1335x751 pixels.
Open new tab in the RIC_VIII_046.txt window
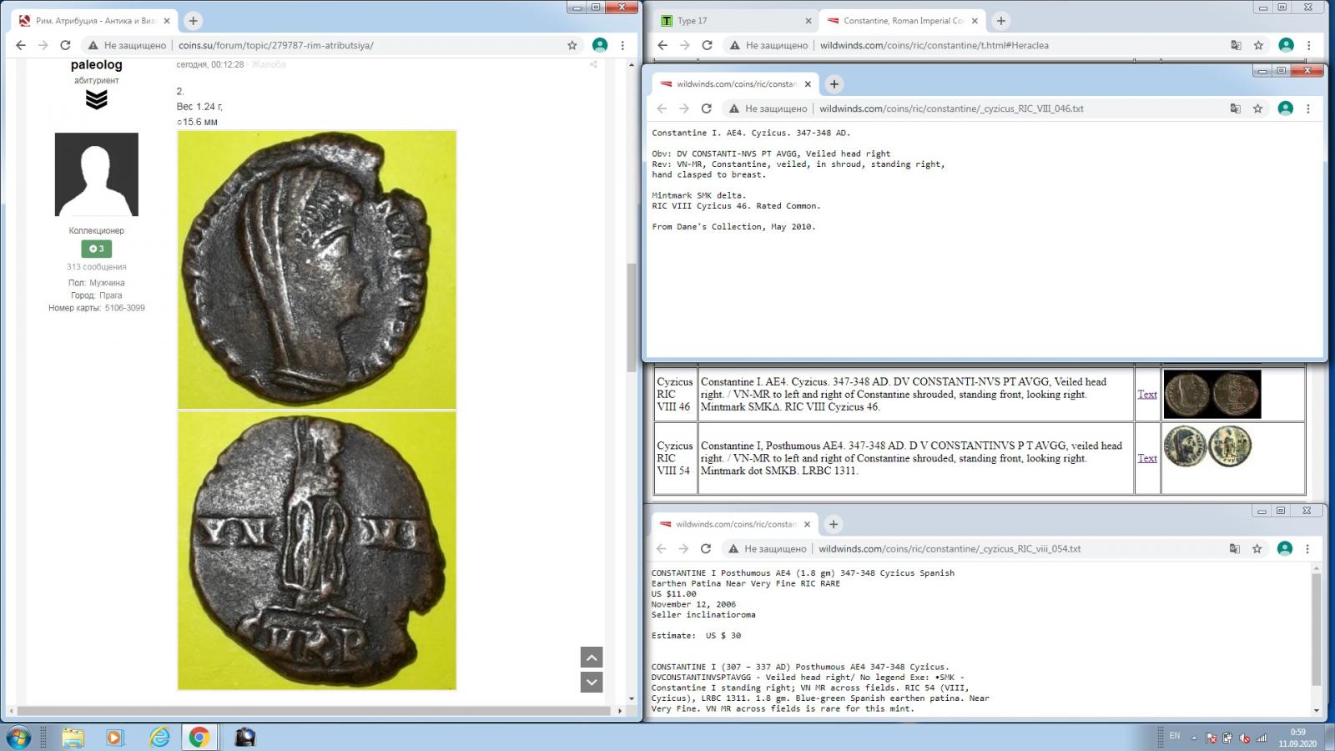(834, 84)
